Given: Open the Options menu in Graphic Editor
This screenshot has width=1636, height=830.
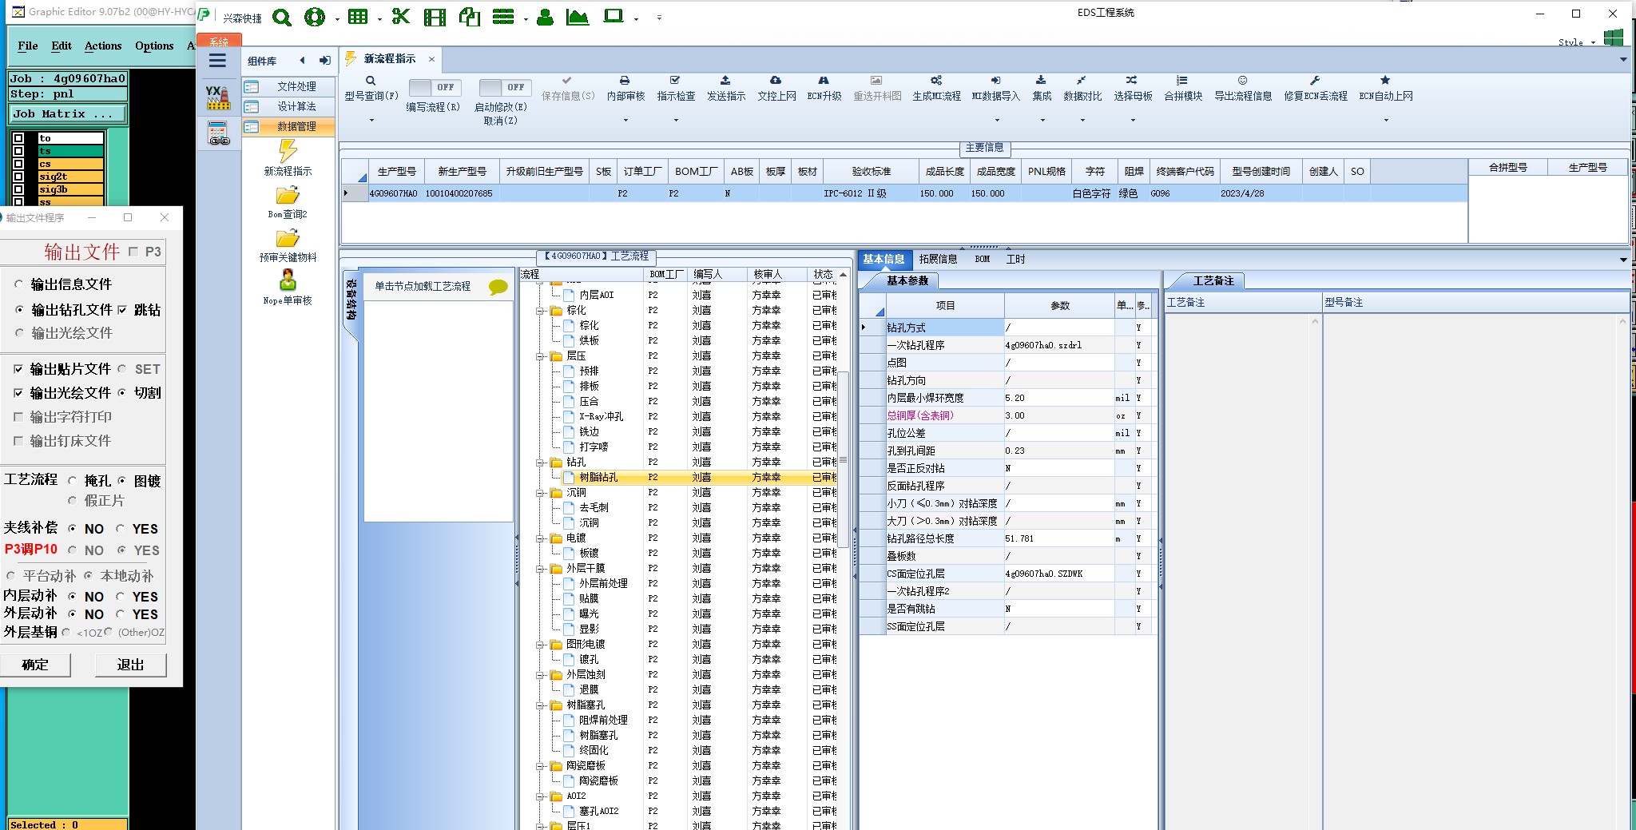Looking at the screenshot, I should pyautogui.click(x=154, y=46).
